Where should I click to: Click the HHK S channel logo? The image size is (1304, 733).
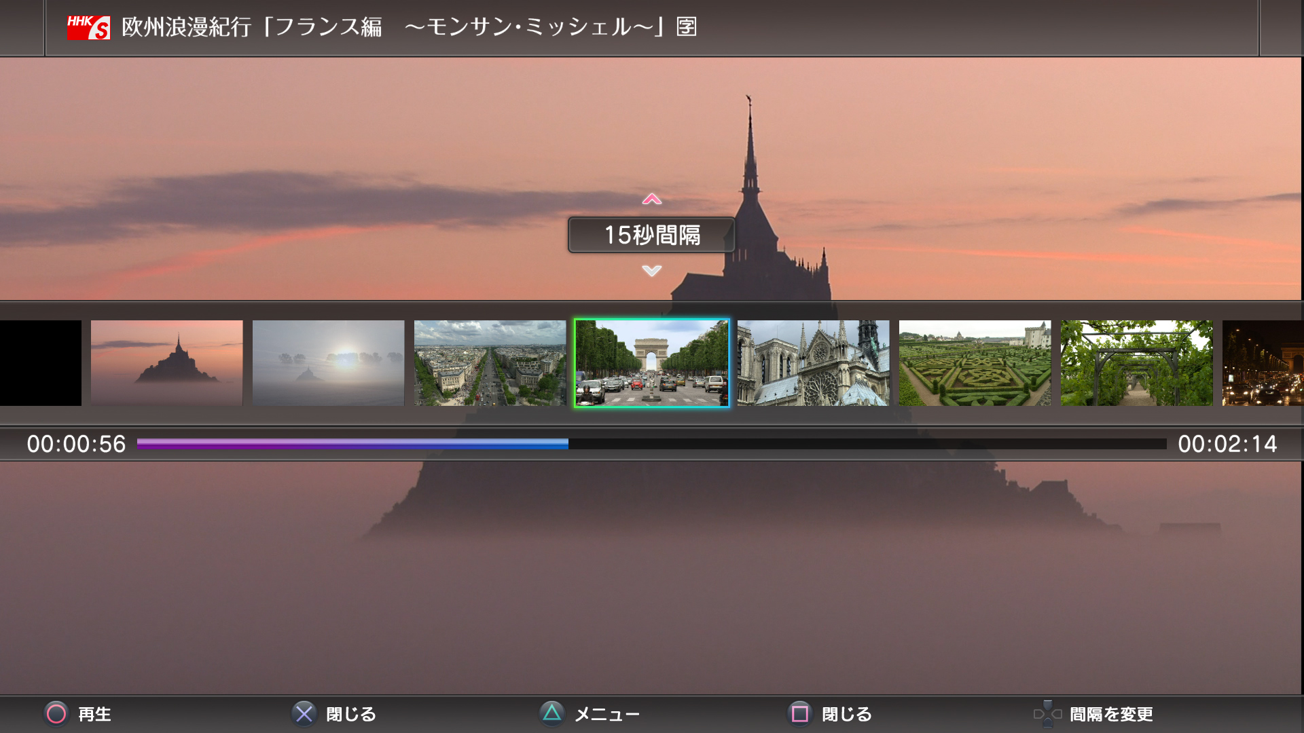pos(88,28)
